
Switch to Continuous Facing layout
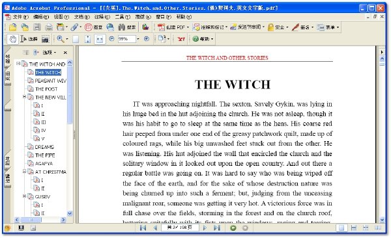click(x=366, y=228)
